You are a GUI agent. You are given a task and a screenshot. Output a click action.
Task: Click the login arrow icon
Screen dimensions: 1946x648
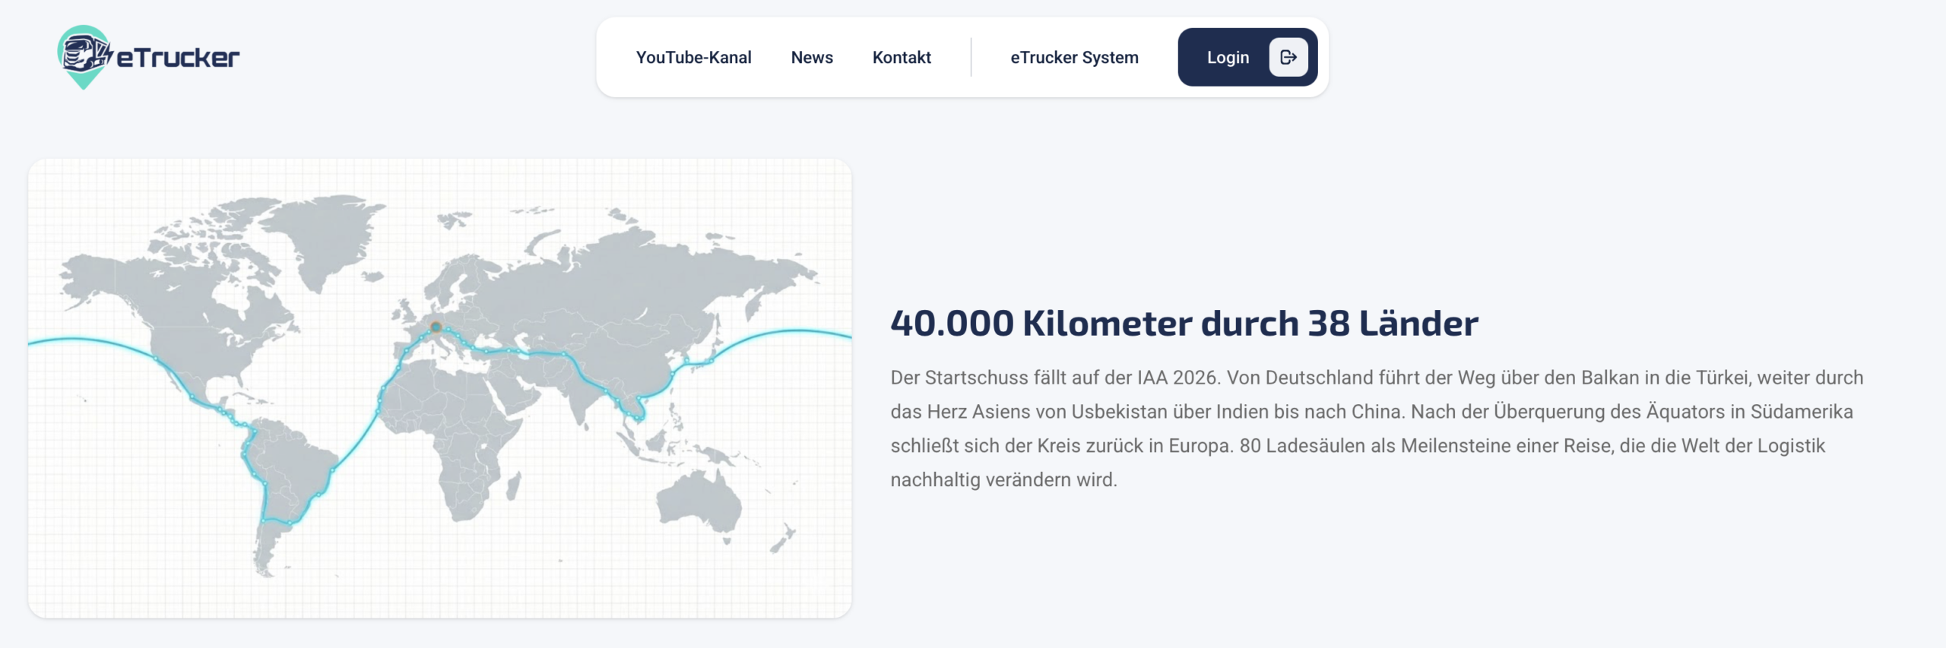(x=1288, y=57)
